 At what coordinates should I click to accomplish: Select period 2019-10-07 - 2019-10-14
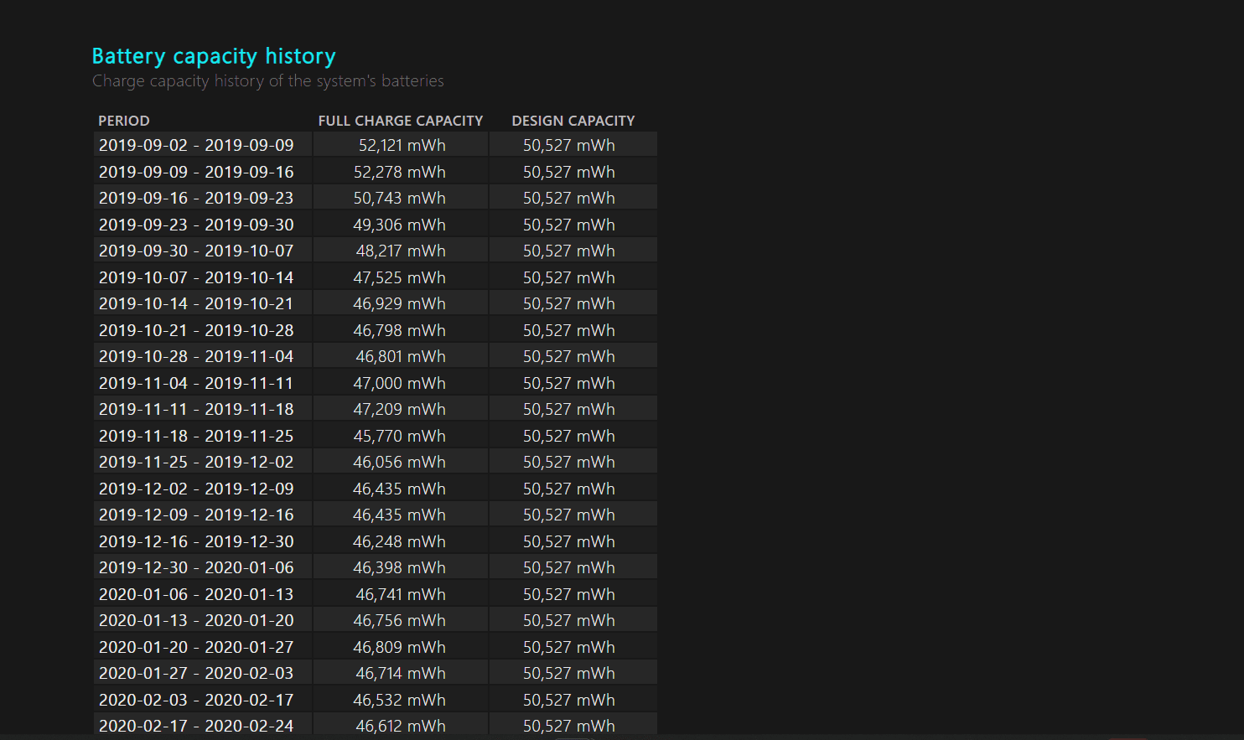pyautogui.click(x=196, y=277)
